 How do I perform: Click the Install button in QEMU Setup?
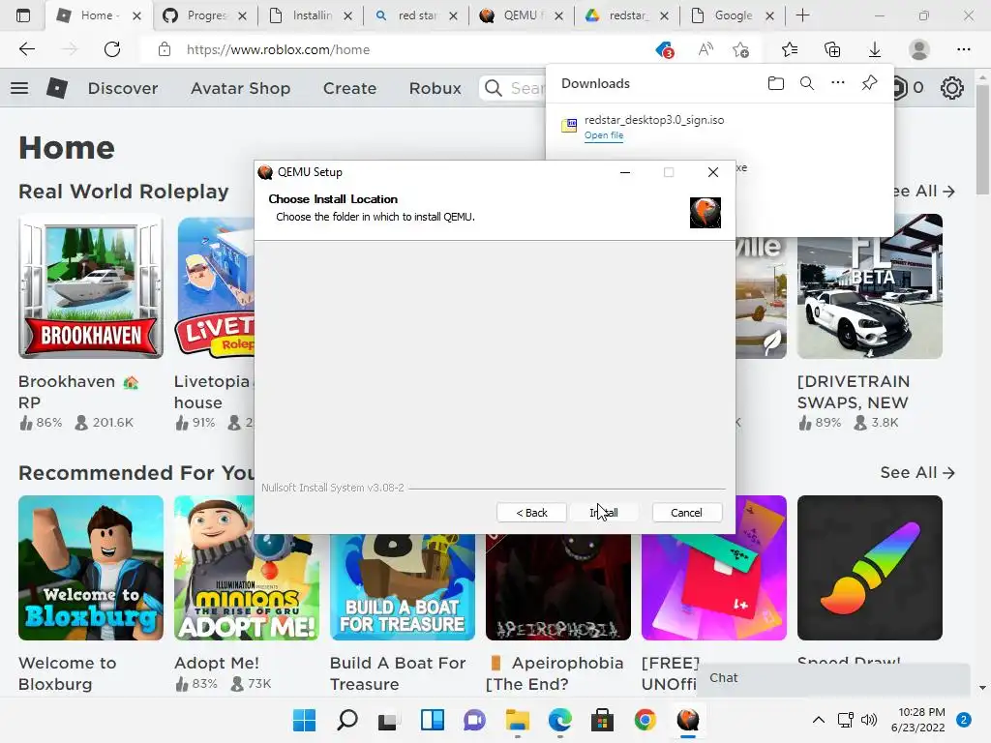604,513
